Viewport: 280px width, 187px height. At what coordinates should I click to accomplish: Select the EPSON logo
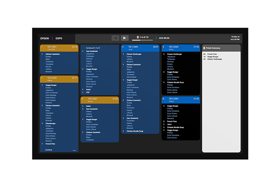tap(45, 38)
